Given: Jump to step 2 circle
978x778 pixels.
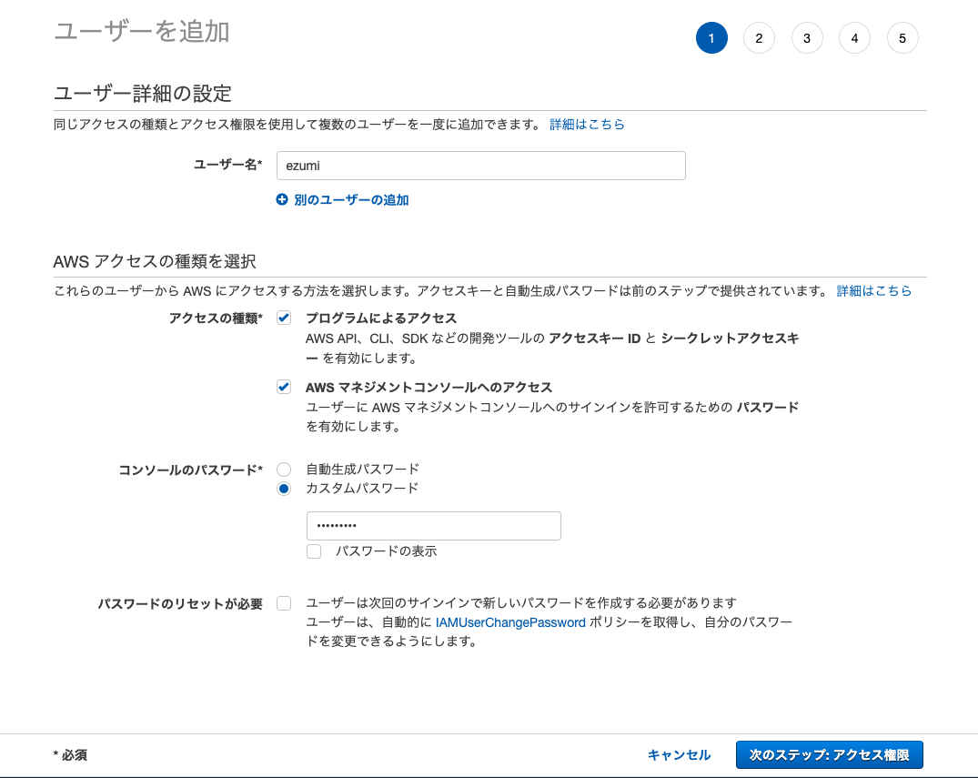Looking at the screenshot, I should tap(759, 38).
